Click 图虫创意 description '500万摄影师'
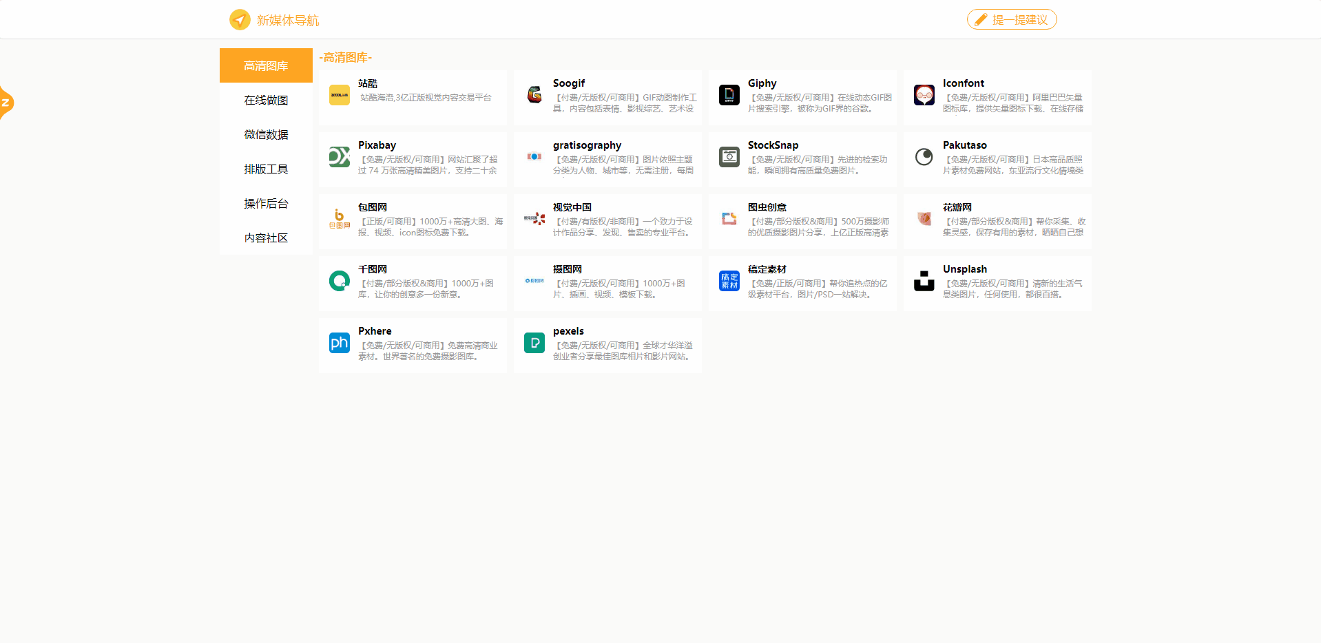1321x643 pixels. click(818, 227)
